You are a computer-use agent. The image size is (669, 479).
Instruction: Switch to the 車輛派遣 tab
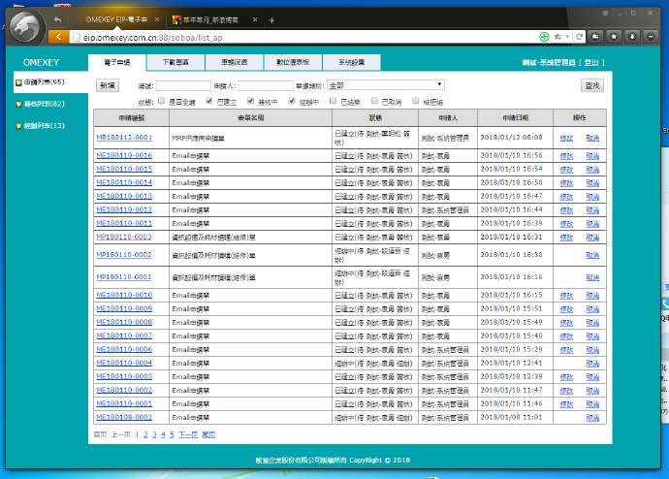[235, 62]
